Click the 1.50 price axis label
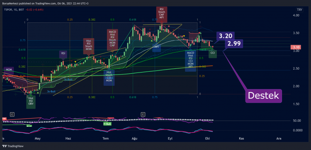Screen dimensions: 311x150 296,104
